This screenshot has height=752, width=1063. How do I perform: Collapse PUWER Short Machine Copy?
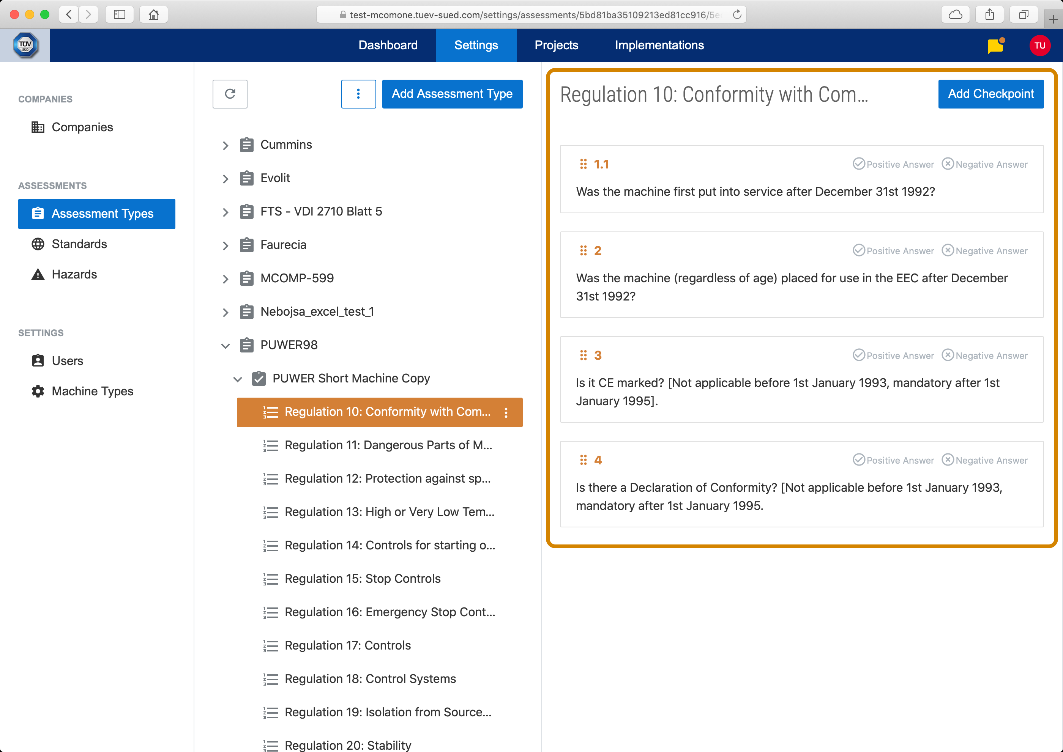237,379
